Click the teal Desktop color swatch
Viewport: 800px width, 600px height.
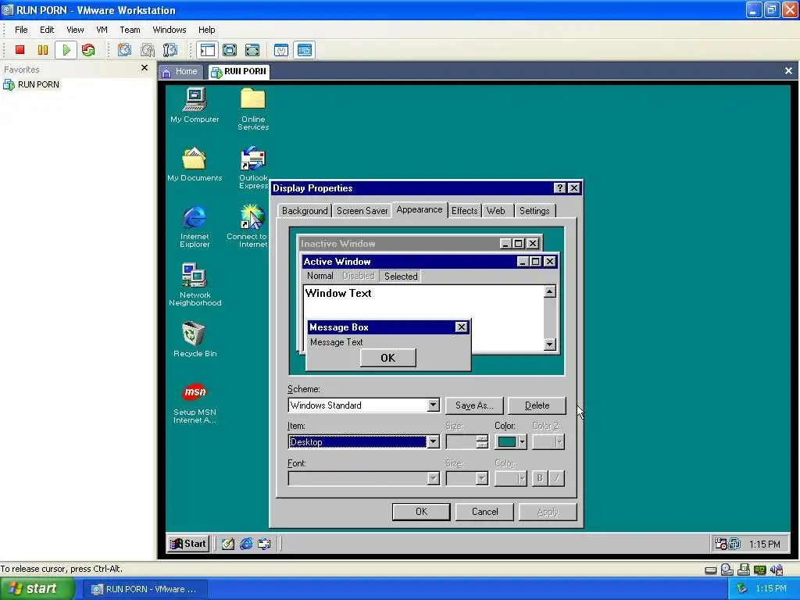[x=506, y=442]
